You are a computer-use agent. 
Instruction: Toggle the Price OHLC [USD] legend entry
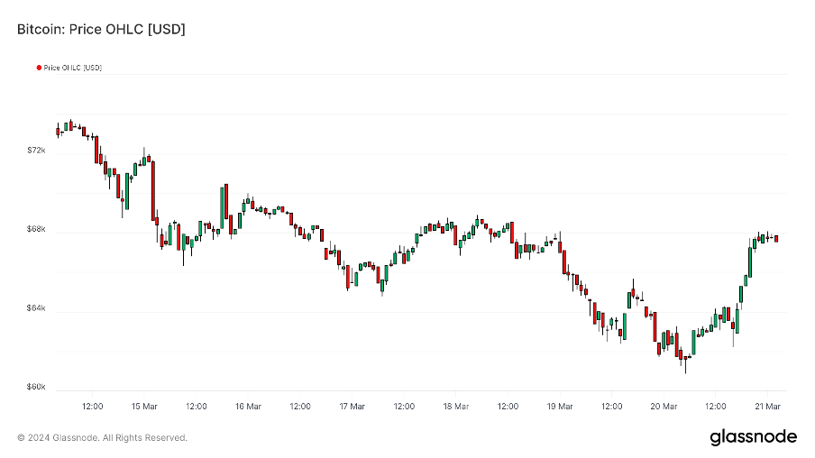coord(72,68)
